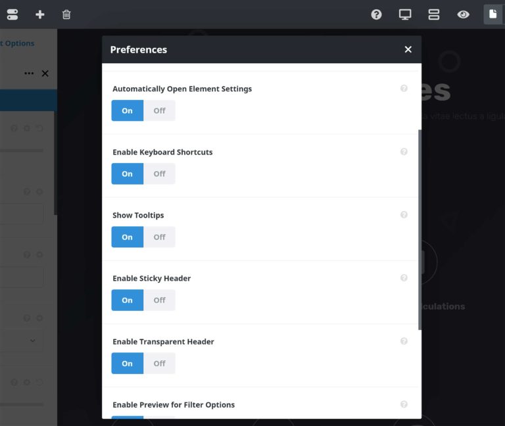
Task: Enable Transparent Header with On button
Action: pyautogui.click(x=127, y=363)
